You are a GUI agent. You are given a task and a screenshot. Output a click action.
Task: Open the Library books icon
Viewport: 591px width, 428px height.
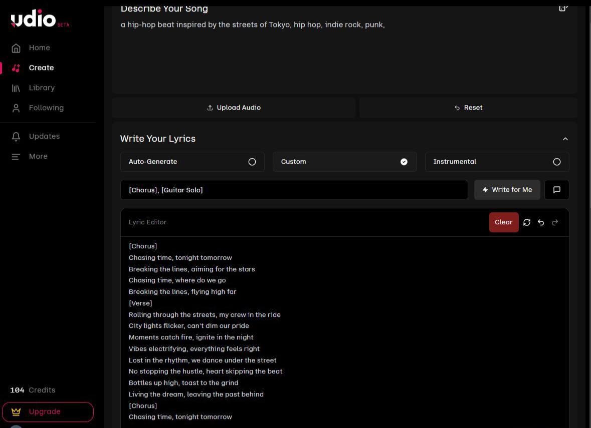click(x=16, y=88)
